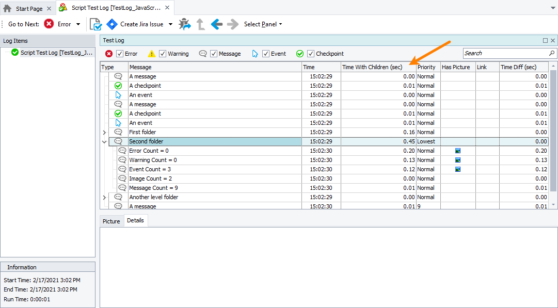This screenshot has width=558, height=308.
Task: Click the picture icon in Error Count row
Action: [x=457, y=151]
